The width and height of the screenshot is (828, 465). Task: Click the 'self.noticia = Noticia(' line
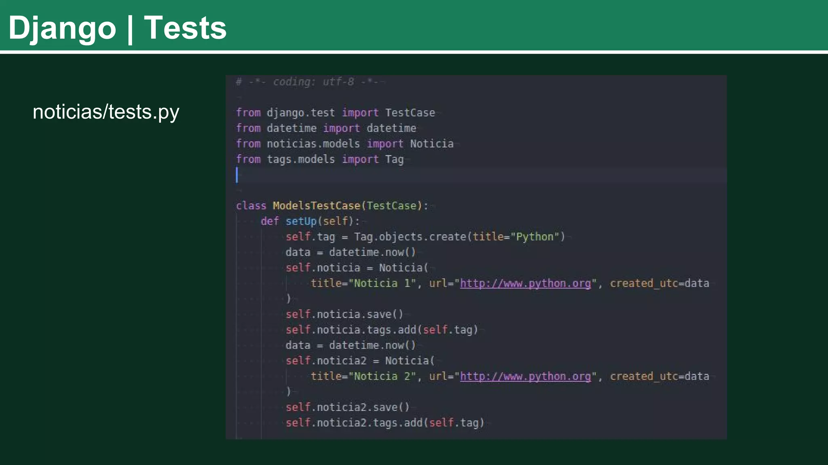tap(357, 268)
